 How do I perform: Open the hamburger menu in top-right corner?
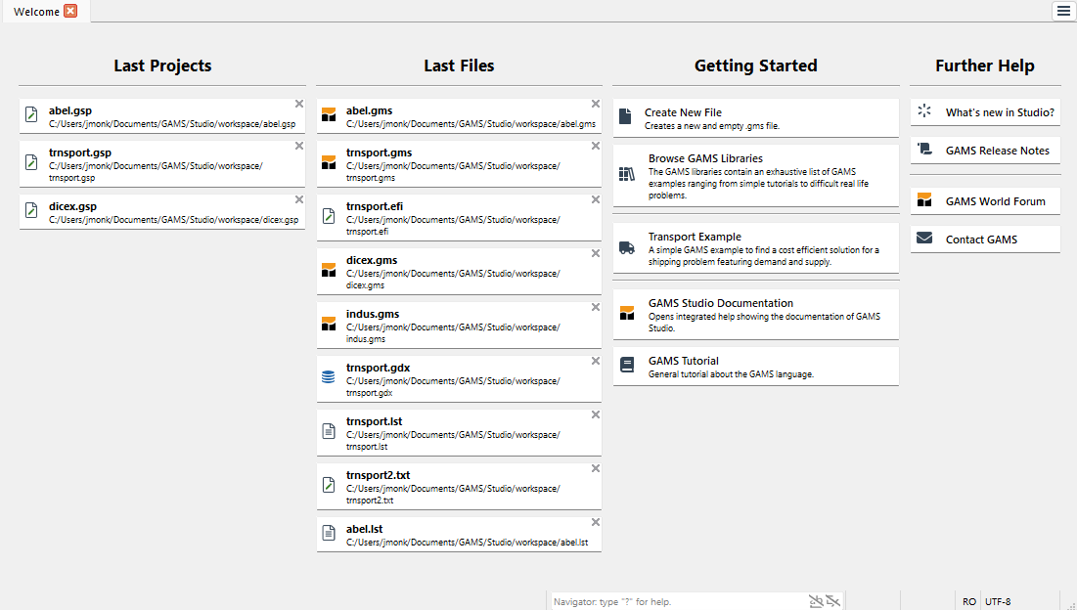(x=1063, y=11)
